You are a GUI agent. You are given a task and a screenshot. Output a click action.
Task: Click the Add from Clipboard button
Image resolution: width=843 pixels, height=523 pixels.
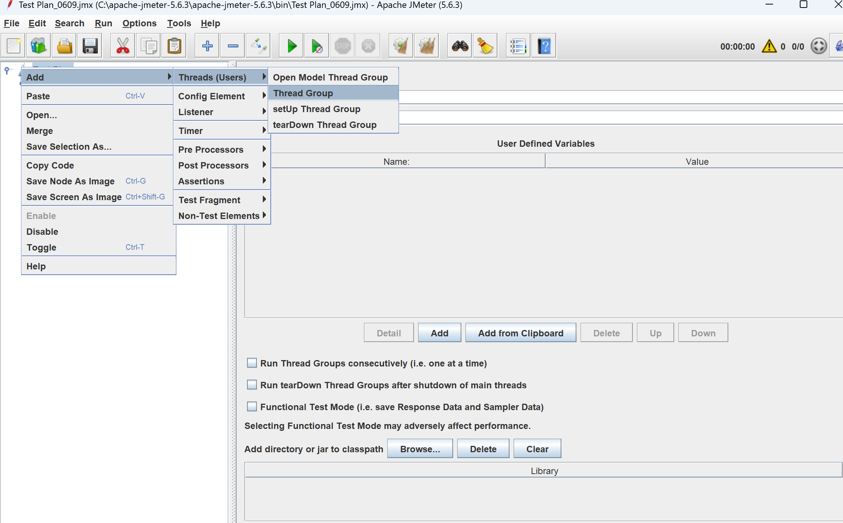pos(520,333)
